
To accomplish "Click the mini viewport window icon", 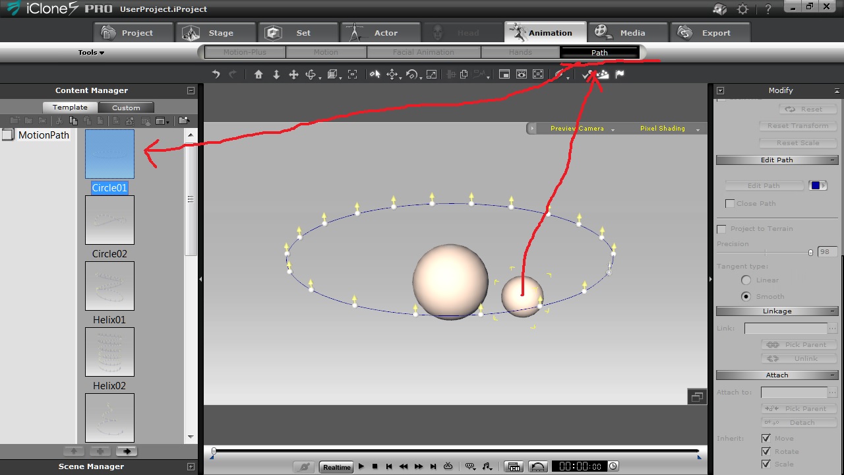I will (504, 75).
